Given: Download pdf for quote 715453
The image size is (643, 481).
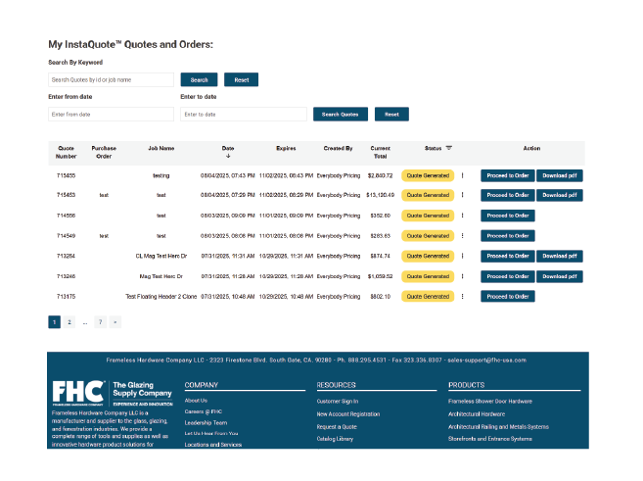Looking at the screenshot, I should click(560, 195).
